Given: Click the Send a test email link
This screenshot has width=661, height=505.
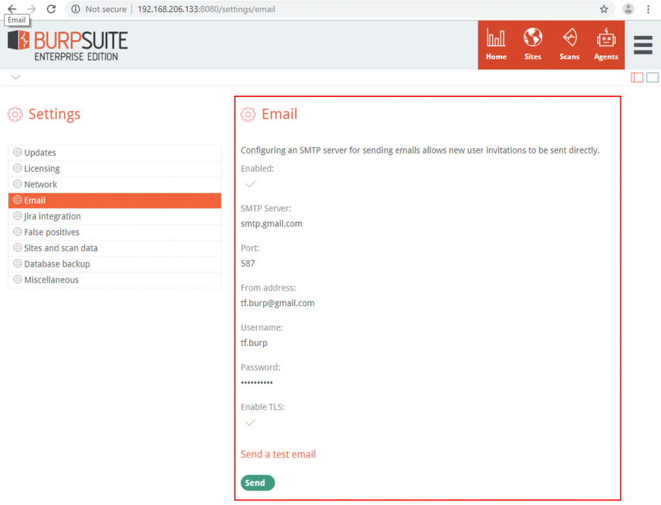Looking at the screenshot, I should point(278,454).
